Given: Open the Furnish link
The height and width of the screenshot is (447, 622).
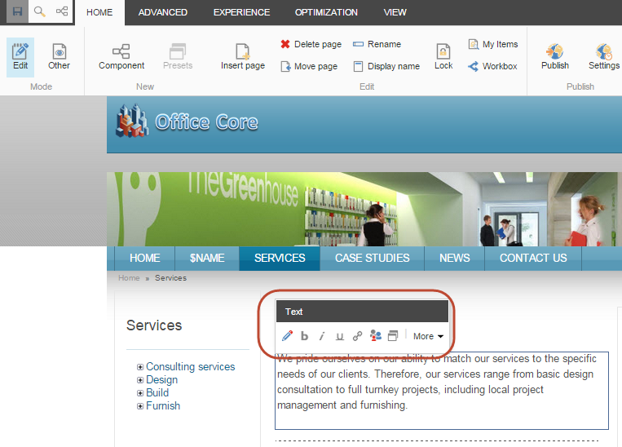Looking at the screenshot, I should coord(163,405).
